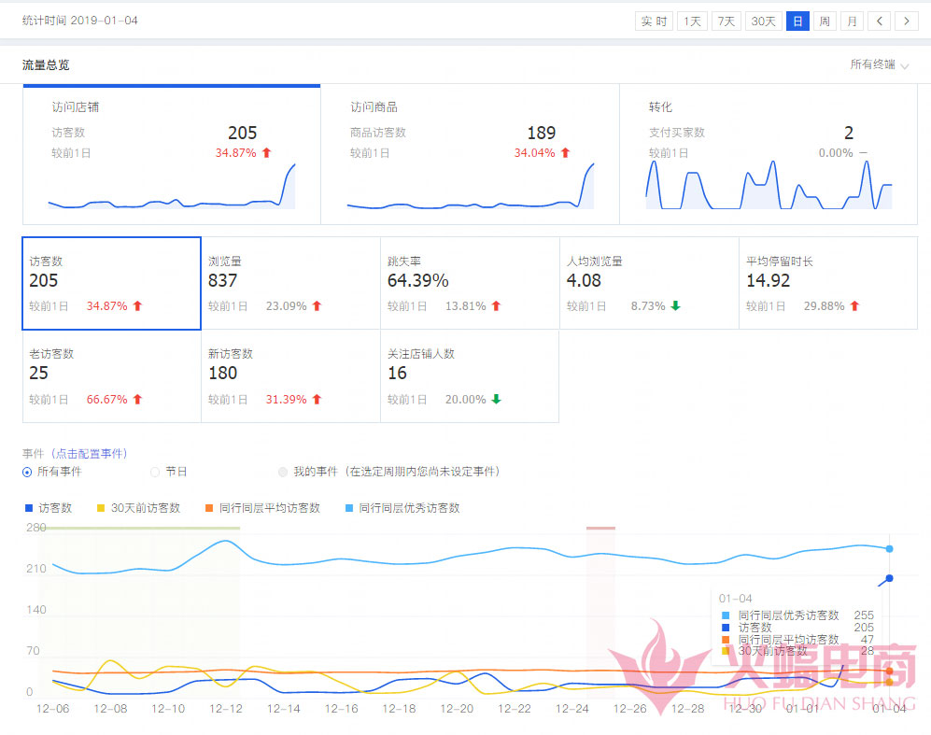Switch to the 7天 time range
Viewport: 931px width, 735px height.
click(x=726, y=21)
